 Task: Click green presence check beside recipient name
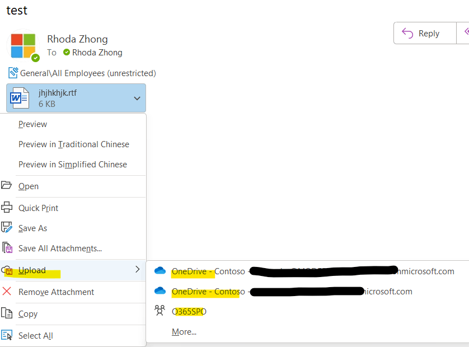coord(67,53)
